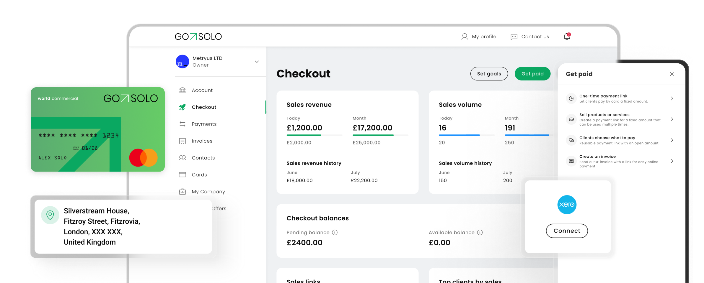Select the July £22,200.00 history value
704x283 pixels.
[364, 180]
